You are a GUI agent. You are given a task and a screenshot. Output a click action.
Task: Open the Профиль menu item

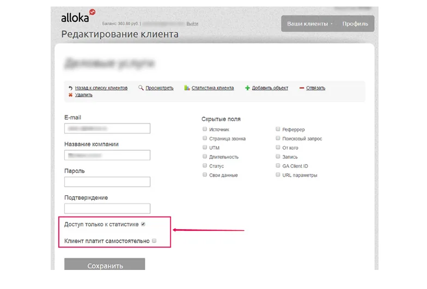355,24
